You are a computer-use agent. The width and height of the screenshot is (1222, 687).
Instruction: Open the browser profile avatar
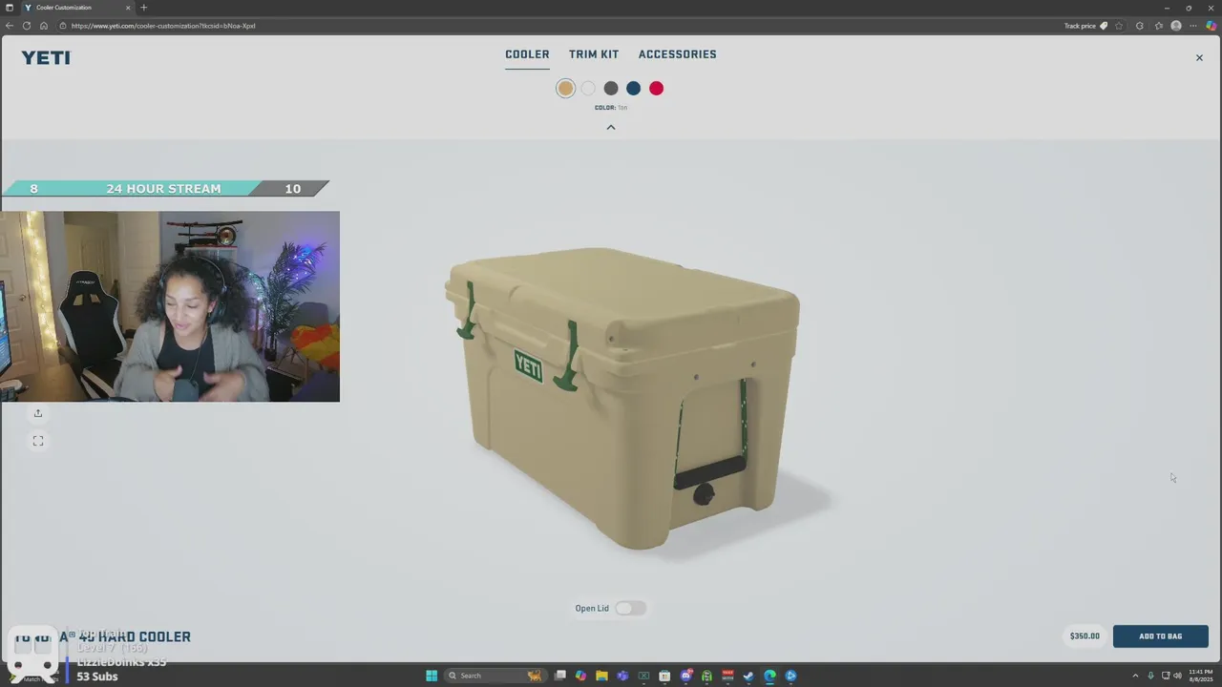tap(1176, 26)
